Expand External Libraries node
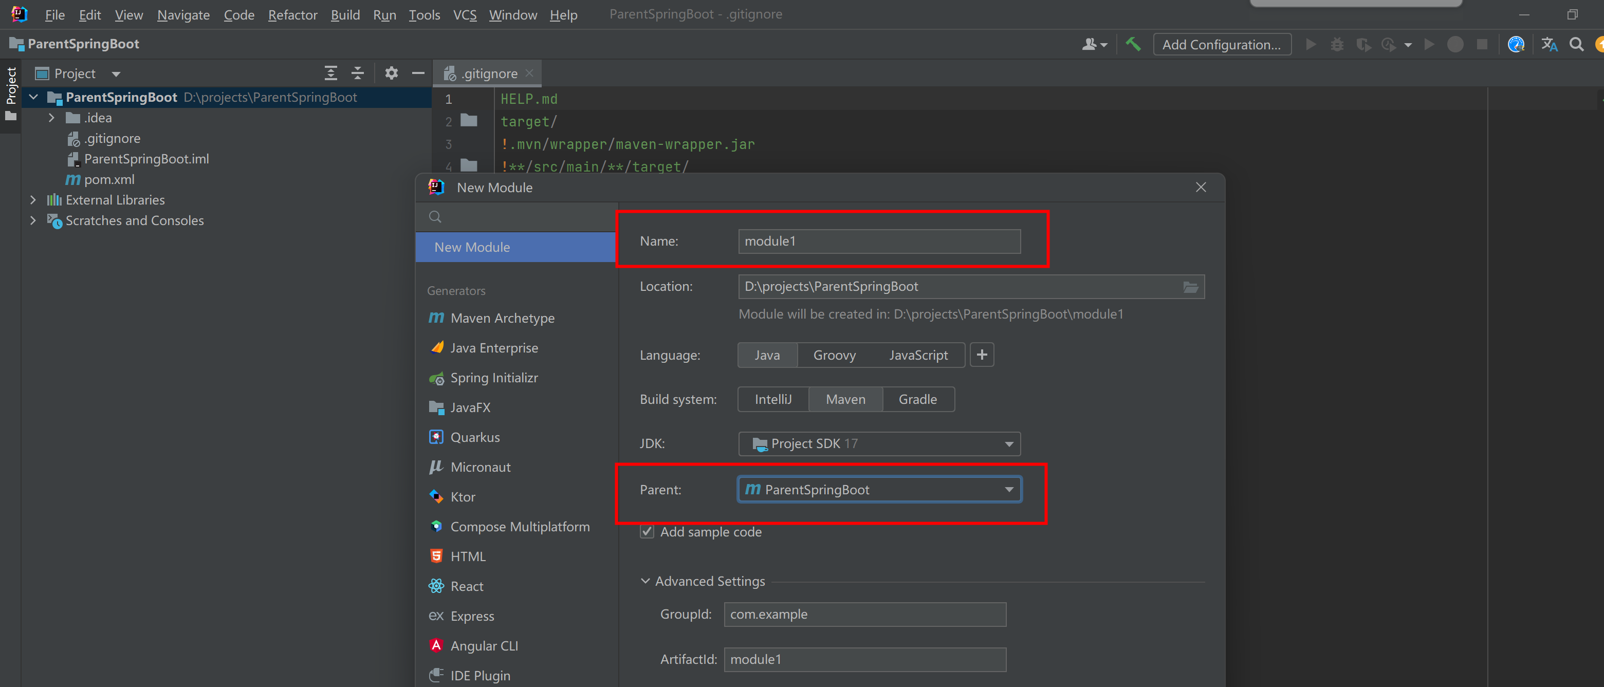Viewport: 1604px width, 687px height. click(33, 200)
